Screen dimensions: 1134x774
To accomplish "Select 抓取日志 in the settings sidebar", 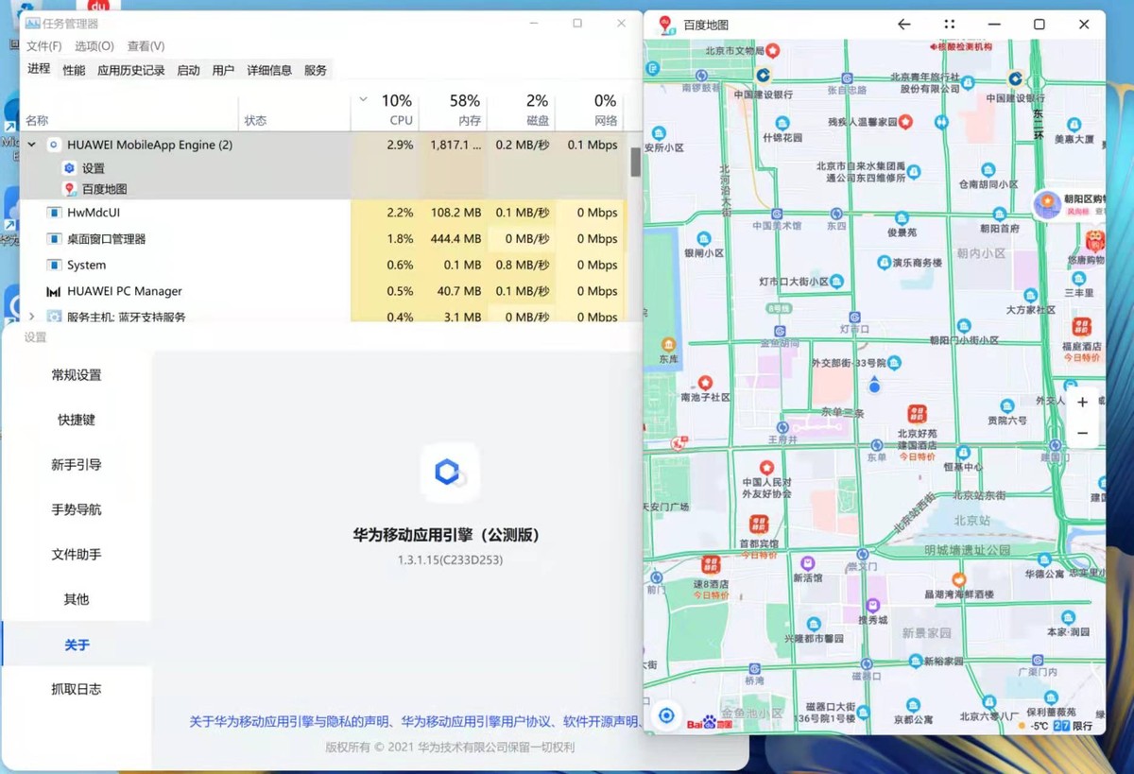I will tap(77, 689).
